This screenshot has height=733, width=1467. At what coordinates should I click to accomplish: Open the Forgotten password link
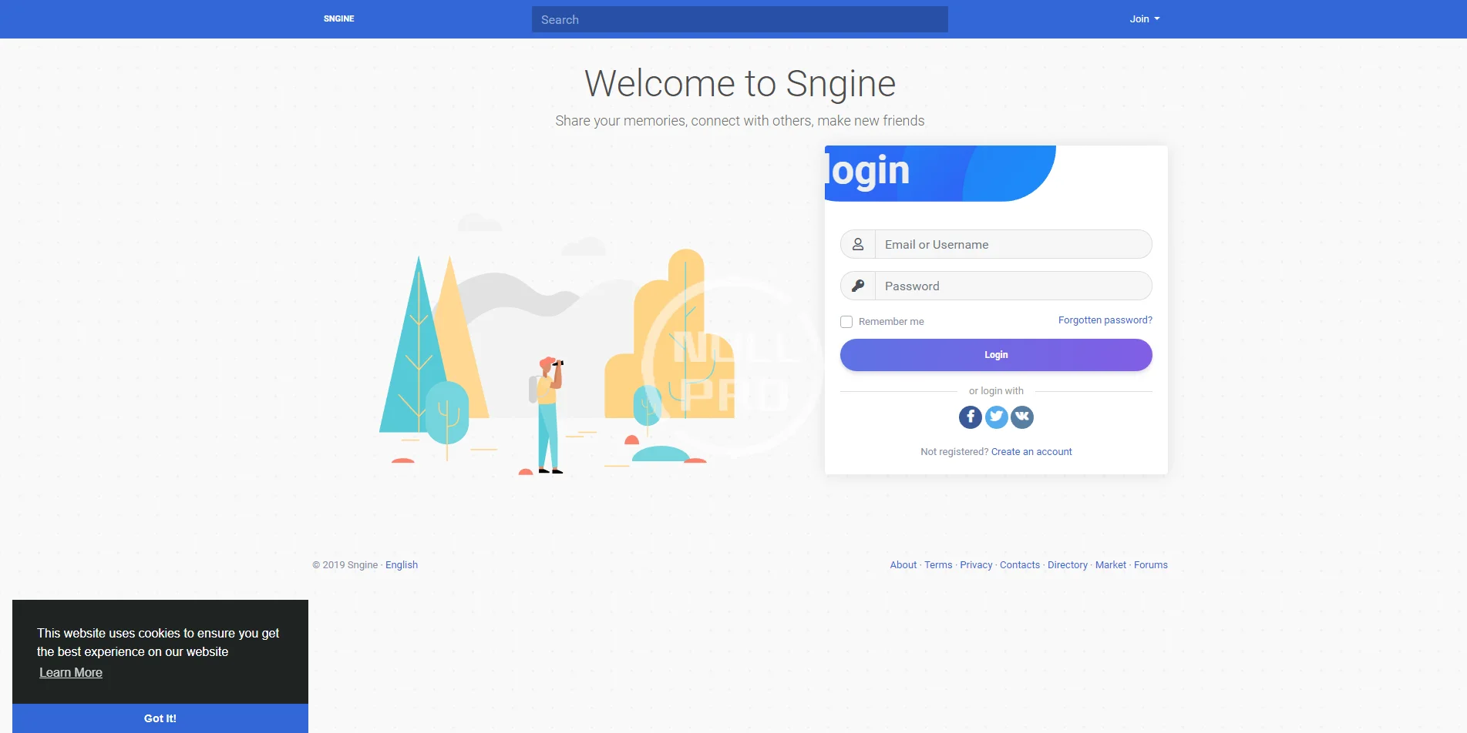[1105, 320]
